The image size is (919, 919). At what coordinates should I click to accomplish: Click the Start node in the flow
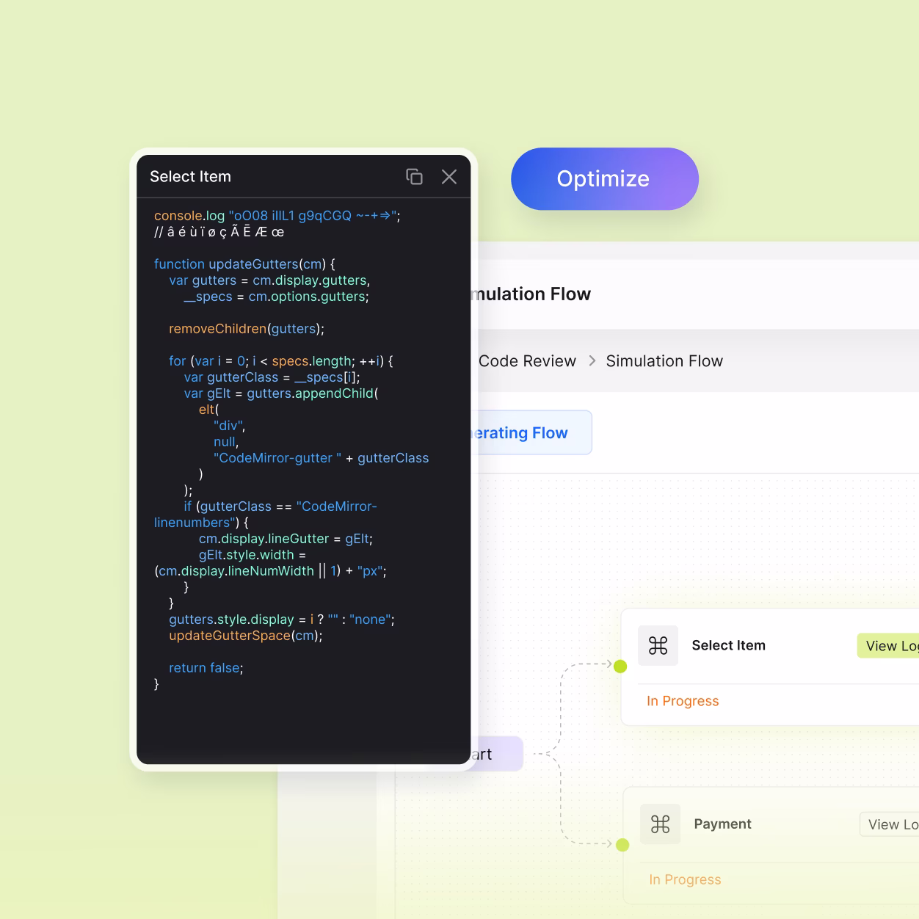point(496,755)
